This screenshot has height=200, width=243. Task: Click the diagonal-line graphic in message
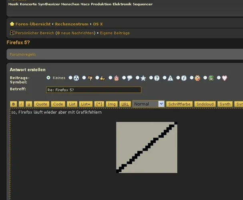(147, 148)
